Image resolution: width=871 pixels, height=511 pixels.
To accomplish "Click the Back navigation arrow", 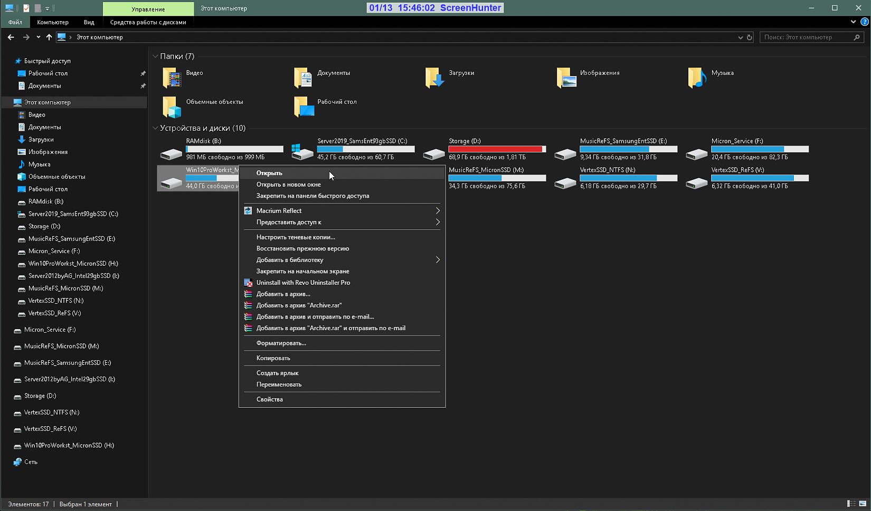I will click(x=11, y=37).
